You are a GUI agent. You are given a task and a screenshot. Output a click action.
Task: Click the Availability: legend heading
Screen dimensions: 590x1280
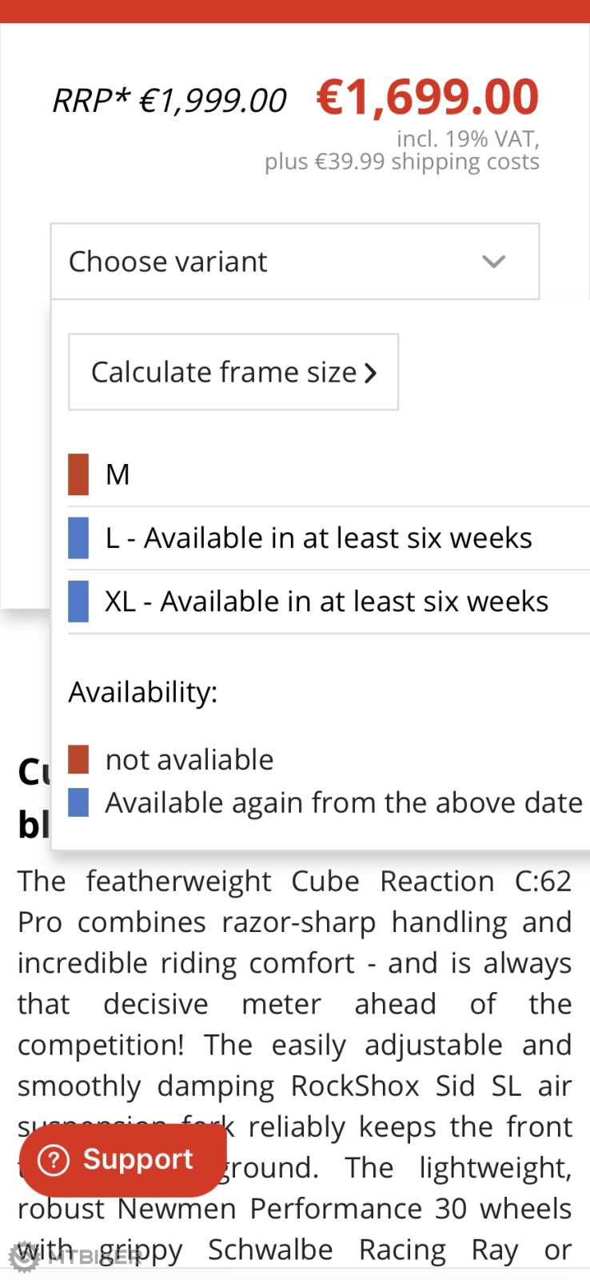coord(143,692)
